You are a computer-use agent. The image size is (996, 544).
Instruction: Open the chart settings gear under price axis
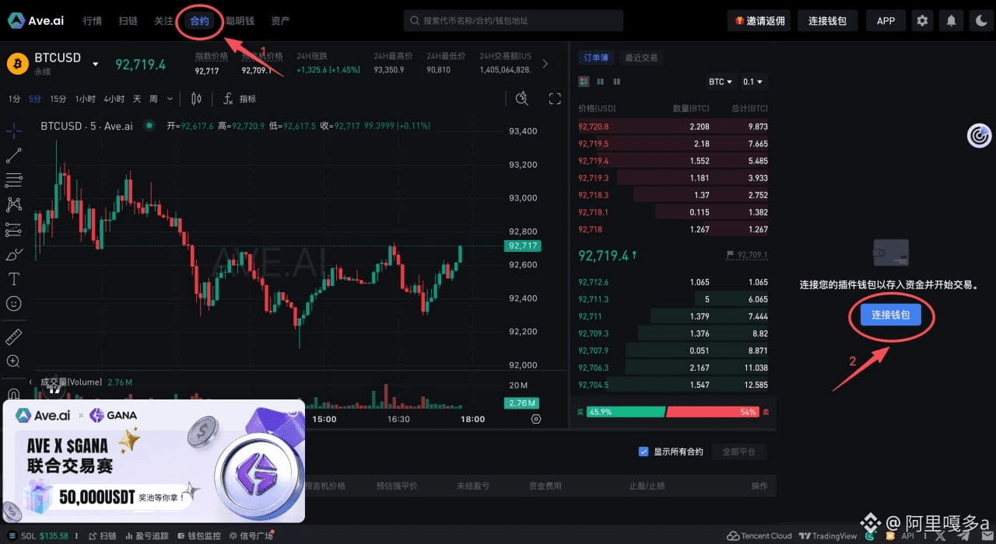[x=535, y=419]
